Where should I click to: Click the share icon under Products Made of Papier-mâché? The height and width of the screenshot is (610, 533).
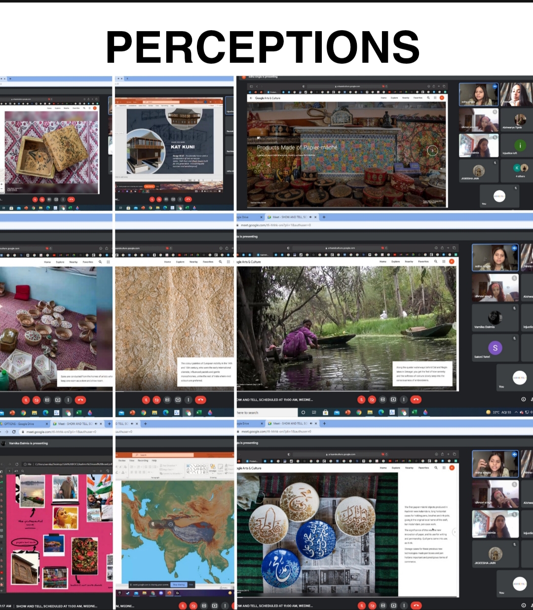(269, 165)
